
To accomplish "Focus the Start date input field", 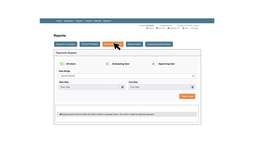I will coord(89,87).
